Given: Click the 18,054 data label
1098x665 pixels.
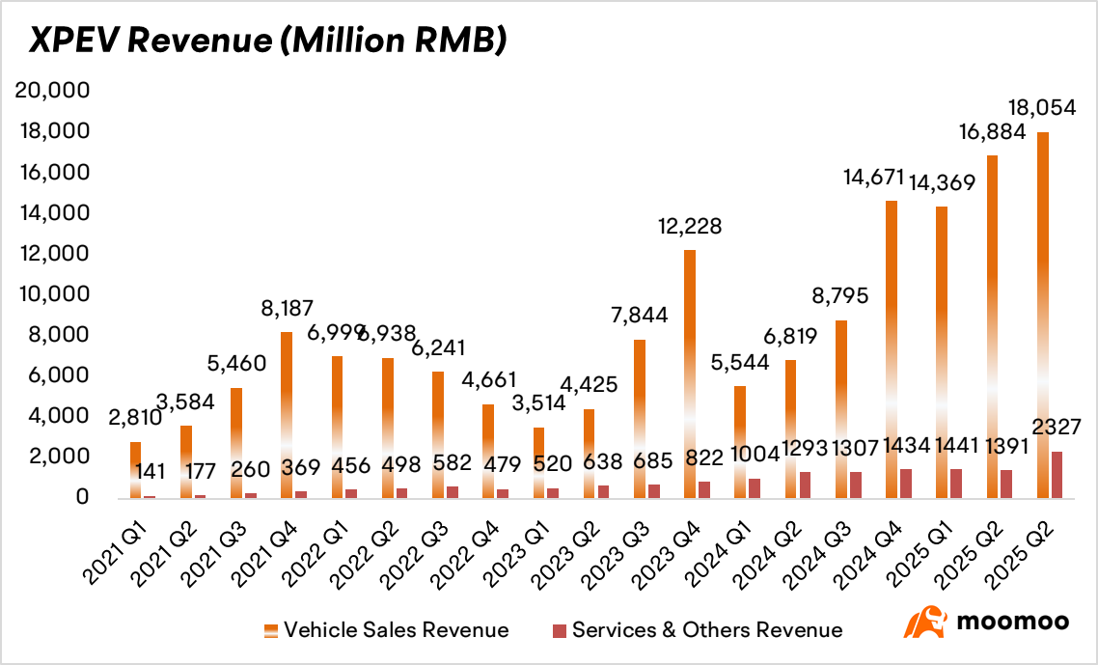Looking at the screenshot, I should pyautogui.click(x=1042, y=107).
